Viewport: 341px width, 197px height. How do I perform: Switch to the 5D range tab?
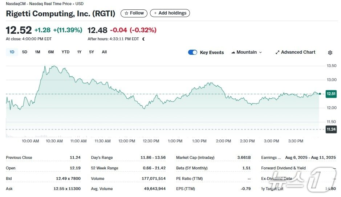click(x=25, y=52)
